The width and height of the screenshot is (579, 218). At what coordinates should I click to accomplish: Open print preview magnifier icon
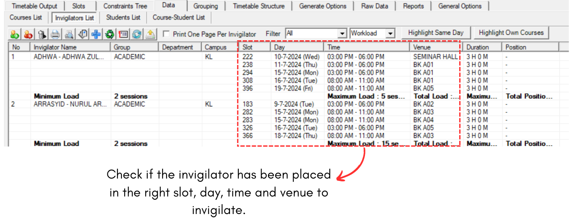point(69,35)
